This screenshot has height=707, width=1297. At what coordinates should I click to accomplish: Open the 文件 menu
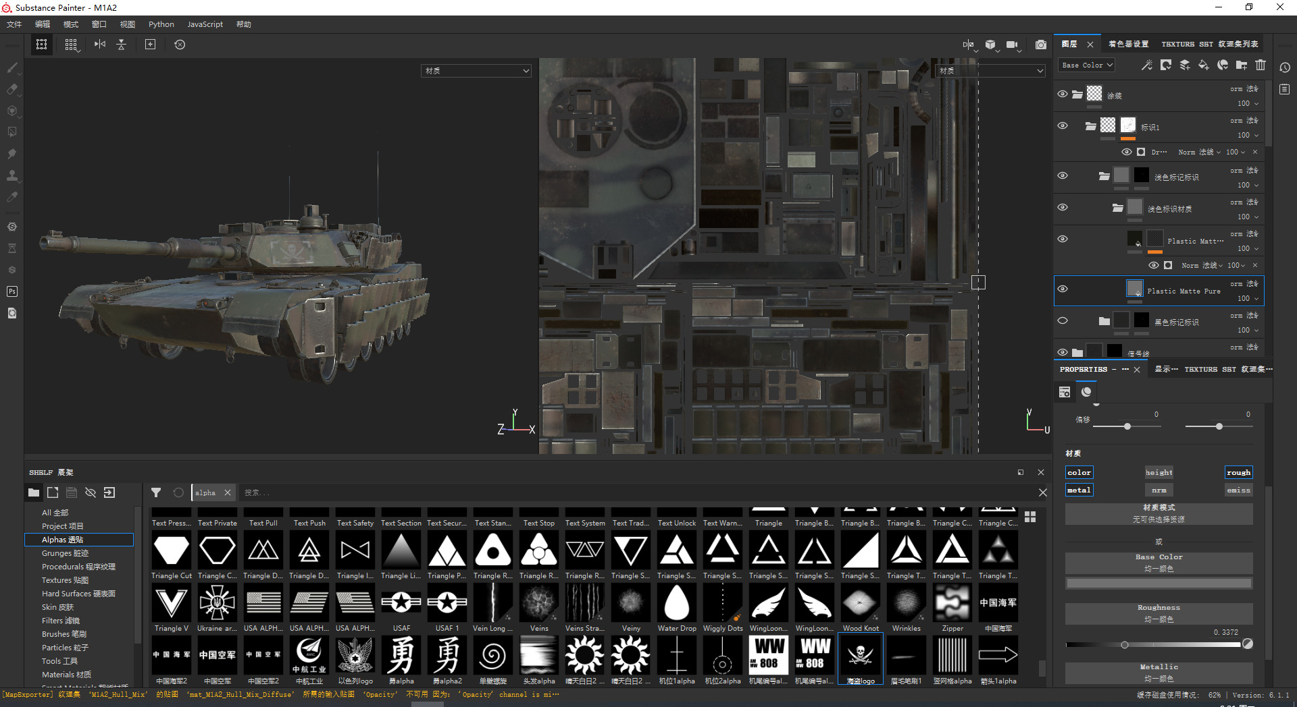coord(14,24)
